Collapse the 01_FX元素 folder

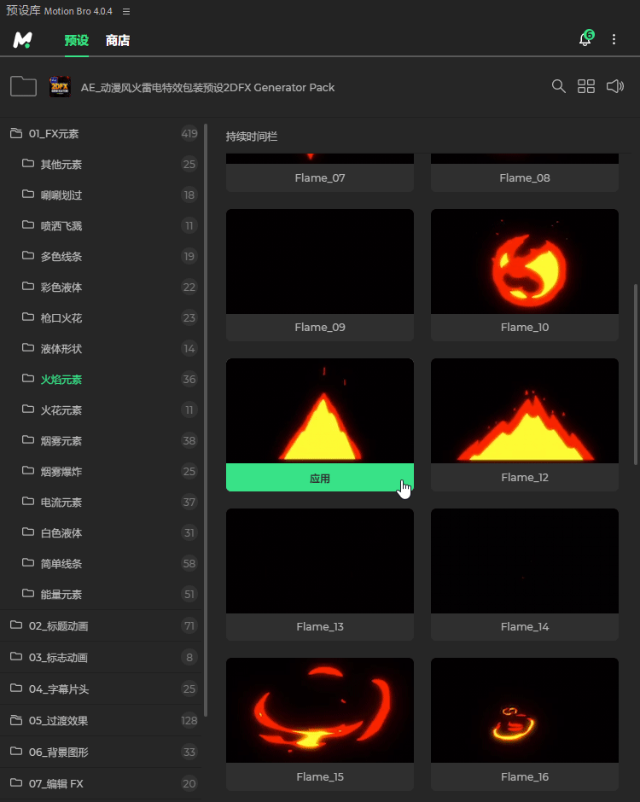click(x=102, y=134)
